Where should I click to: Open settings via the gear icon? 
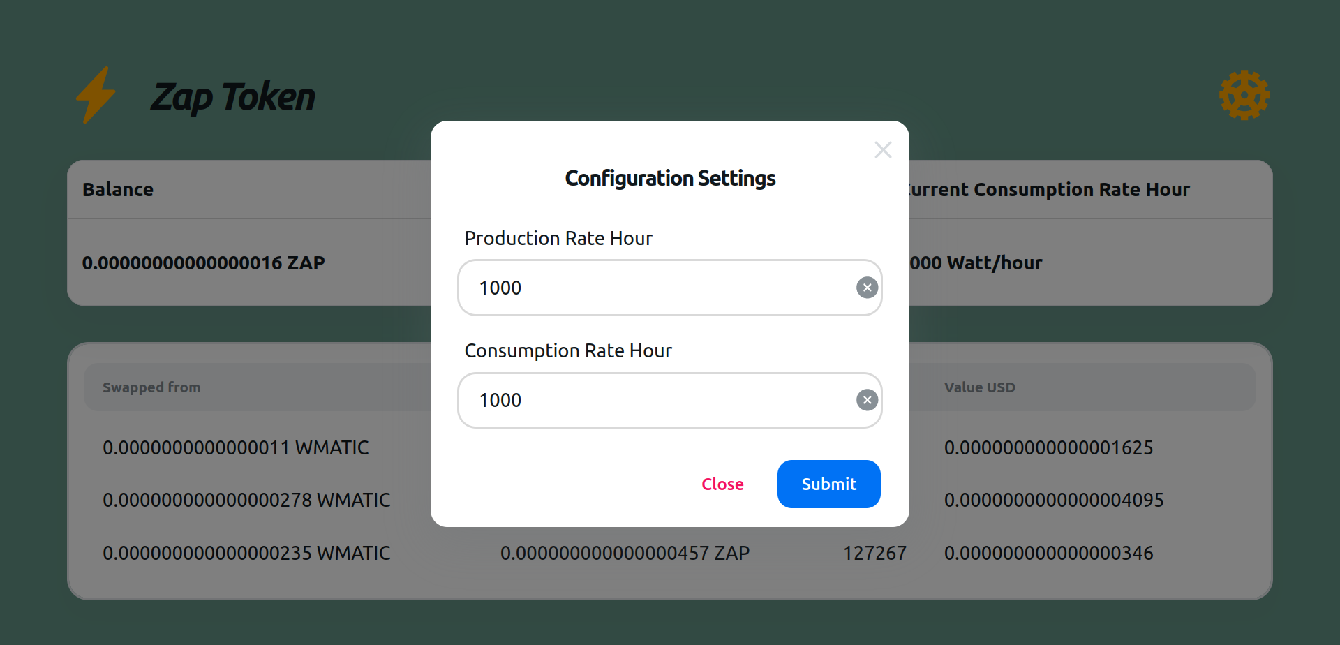pos(1244,95)
